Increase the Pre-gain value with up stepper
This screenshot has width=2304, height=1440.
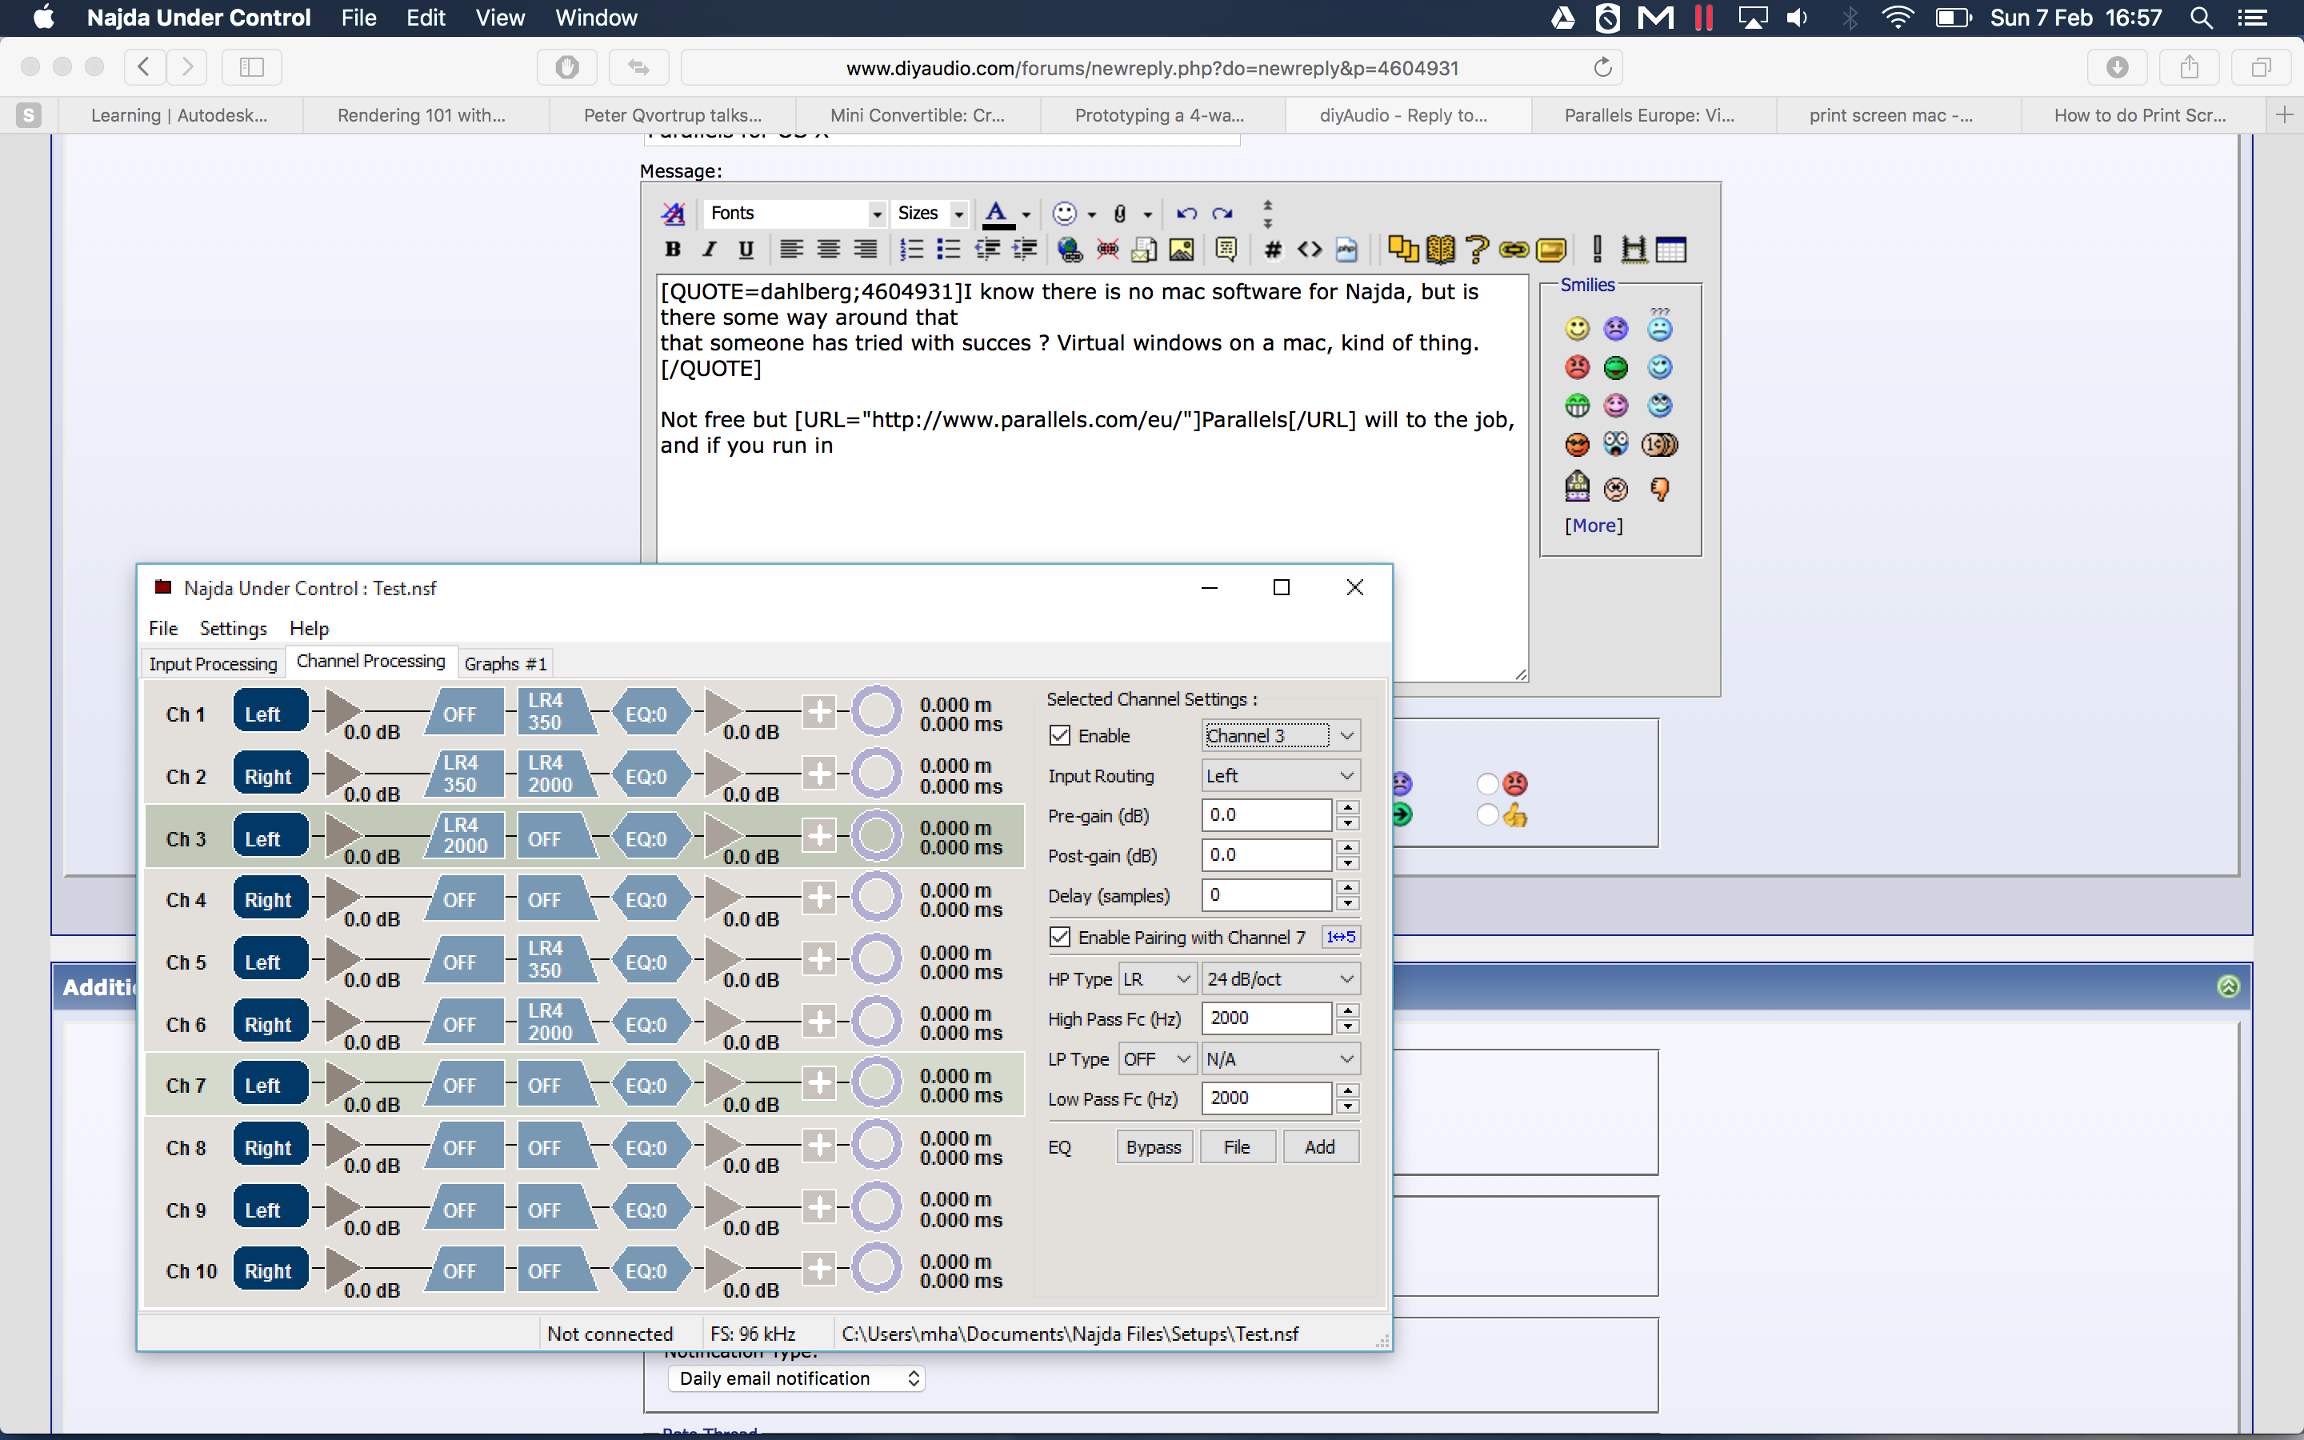[1348, 808]
